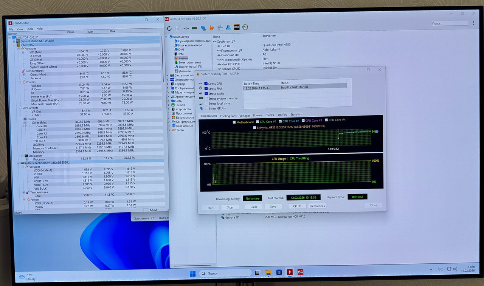484x286 pixels.
Task: Open File Explorer from the taskbar
Action: (x=268, y=272)
